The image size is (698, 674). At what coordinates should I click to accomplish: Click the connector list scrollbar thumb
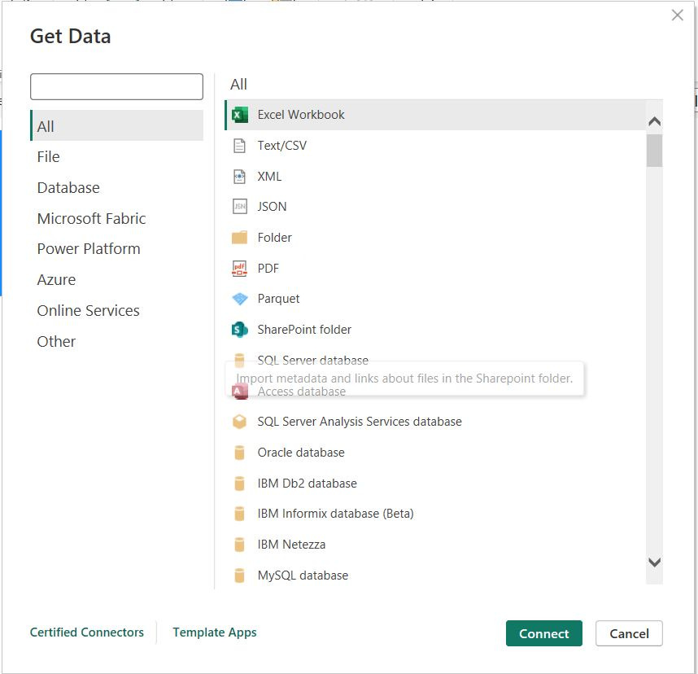point(654,151)
